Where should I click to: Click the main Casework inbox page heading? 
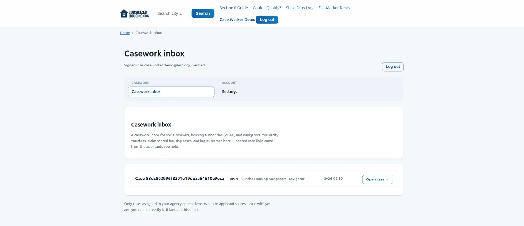pos(154,53)
